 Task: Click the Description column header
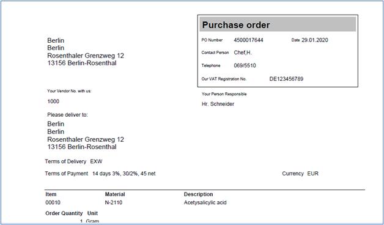pyautogui.click(x=198, y=194)
